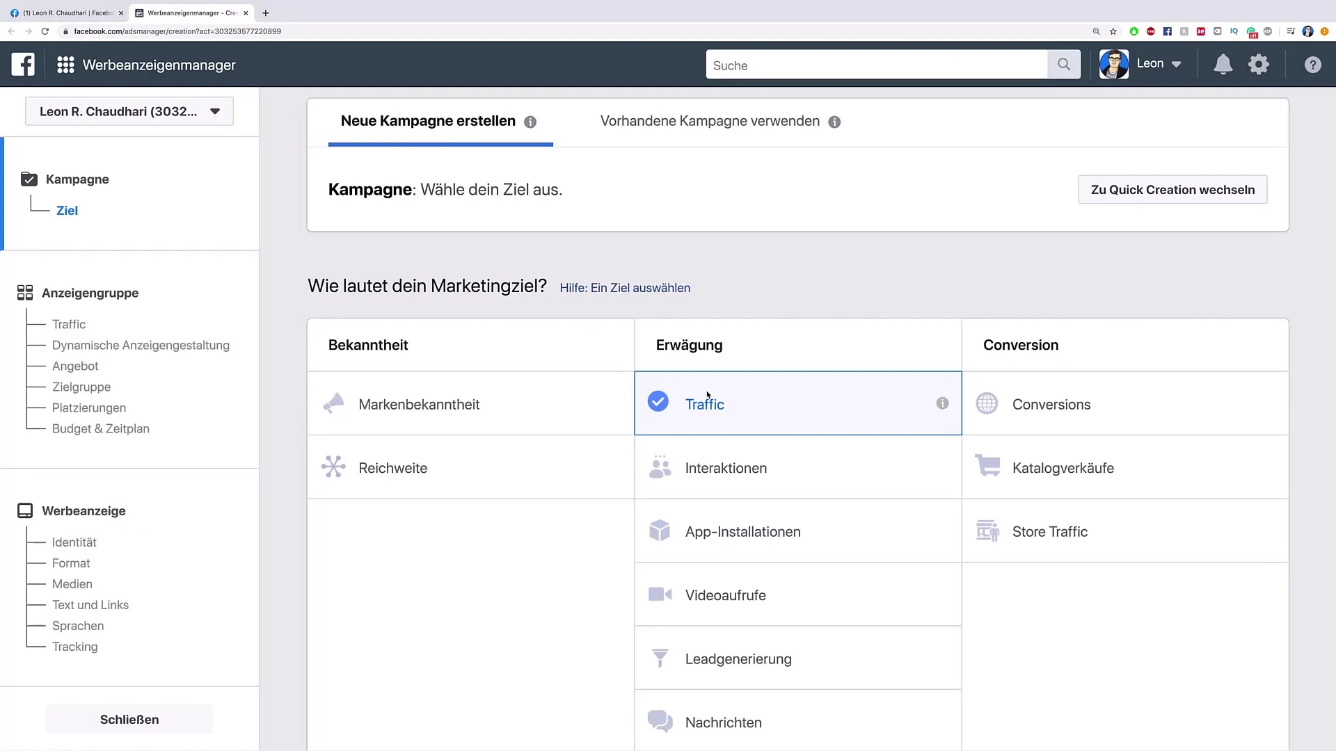This screenshot has height=751, width=1336.
Task: Expand the Leon R. Chaudhari account dropdown
Action: 214,111
